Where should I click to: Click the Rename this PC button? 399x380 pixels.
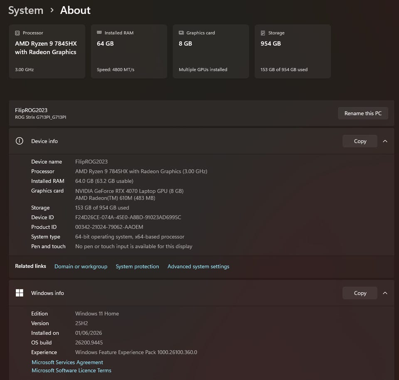coord(363,113)
